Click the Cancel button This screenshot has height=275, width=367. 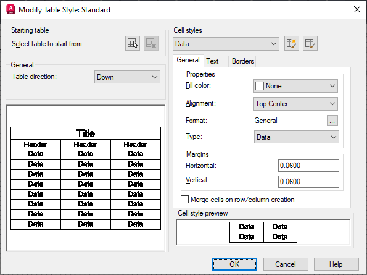tap(286, 264)
